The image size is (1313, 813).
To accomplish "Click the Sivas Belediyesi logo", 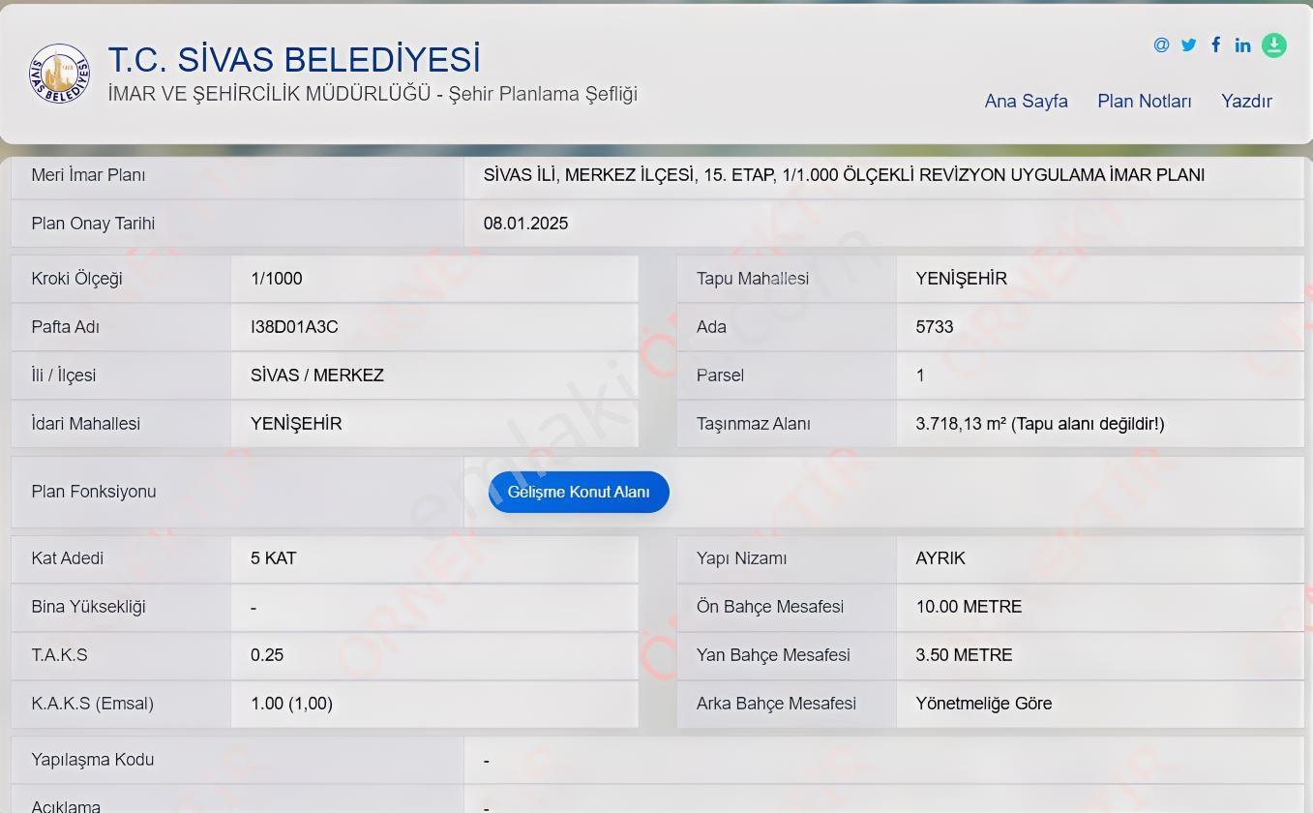I will (59, 74).
